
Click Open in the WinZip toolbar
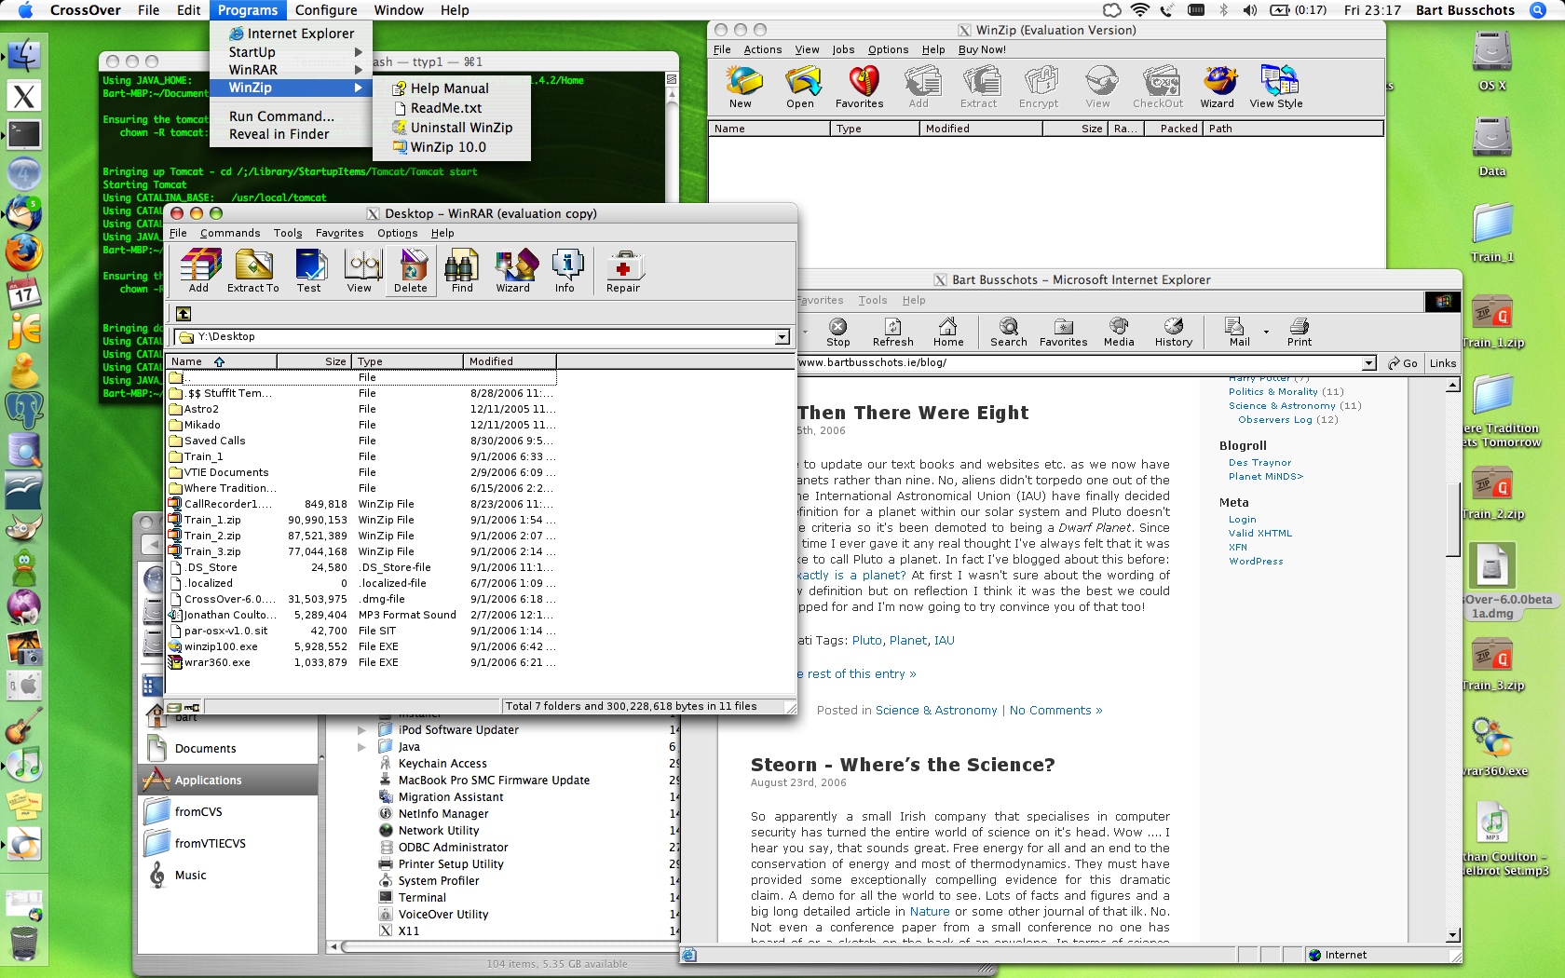coord(800,88)
